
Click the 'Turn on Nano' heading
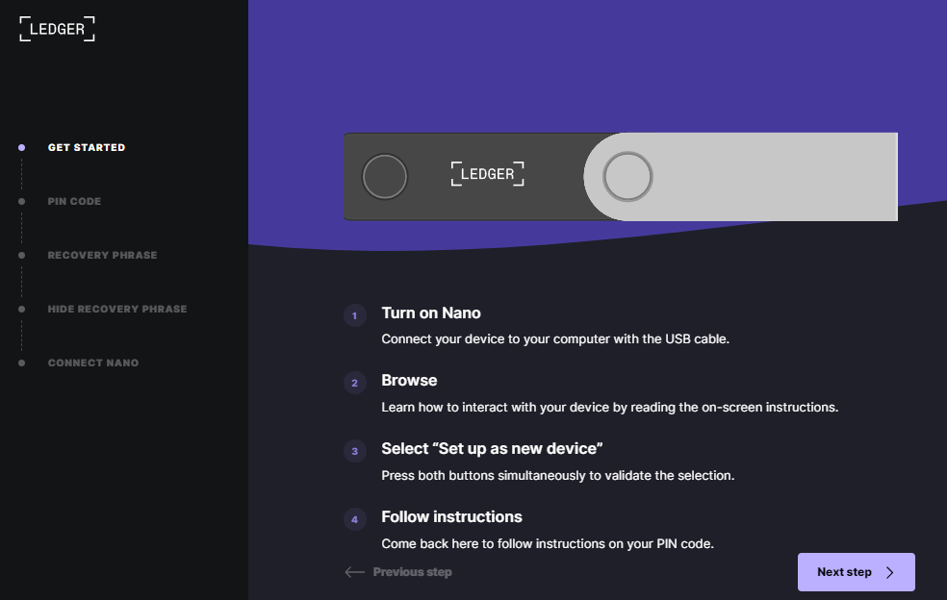(x=431, y=312)
